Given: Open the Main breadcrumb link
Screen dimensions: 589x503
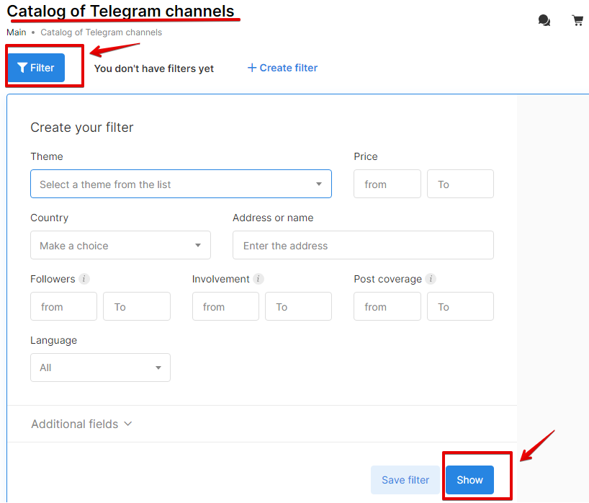Looking at the screenshot, I should coord(16,32).
